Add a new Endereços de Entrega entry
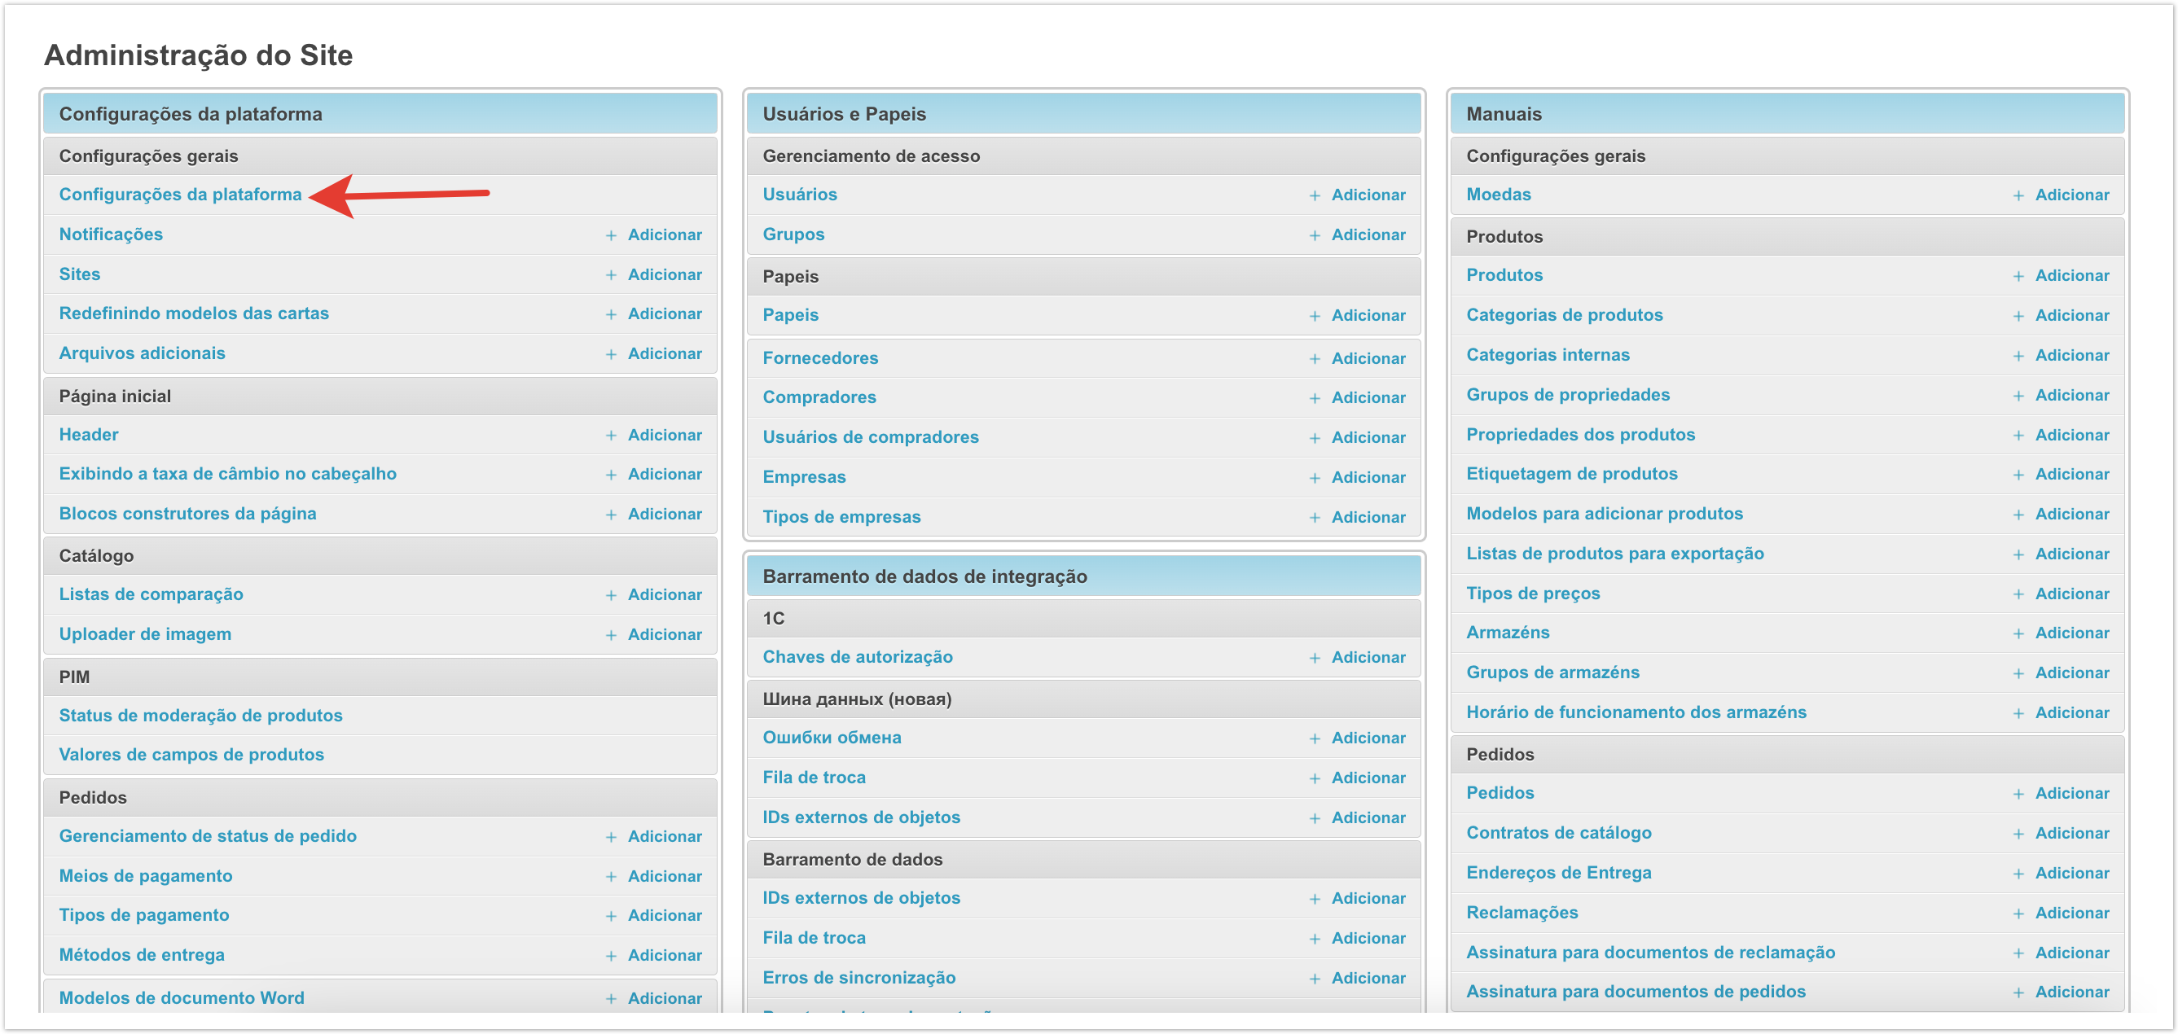 tap(2070, 874)
